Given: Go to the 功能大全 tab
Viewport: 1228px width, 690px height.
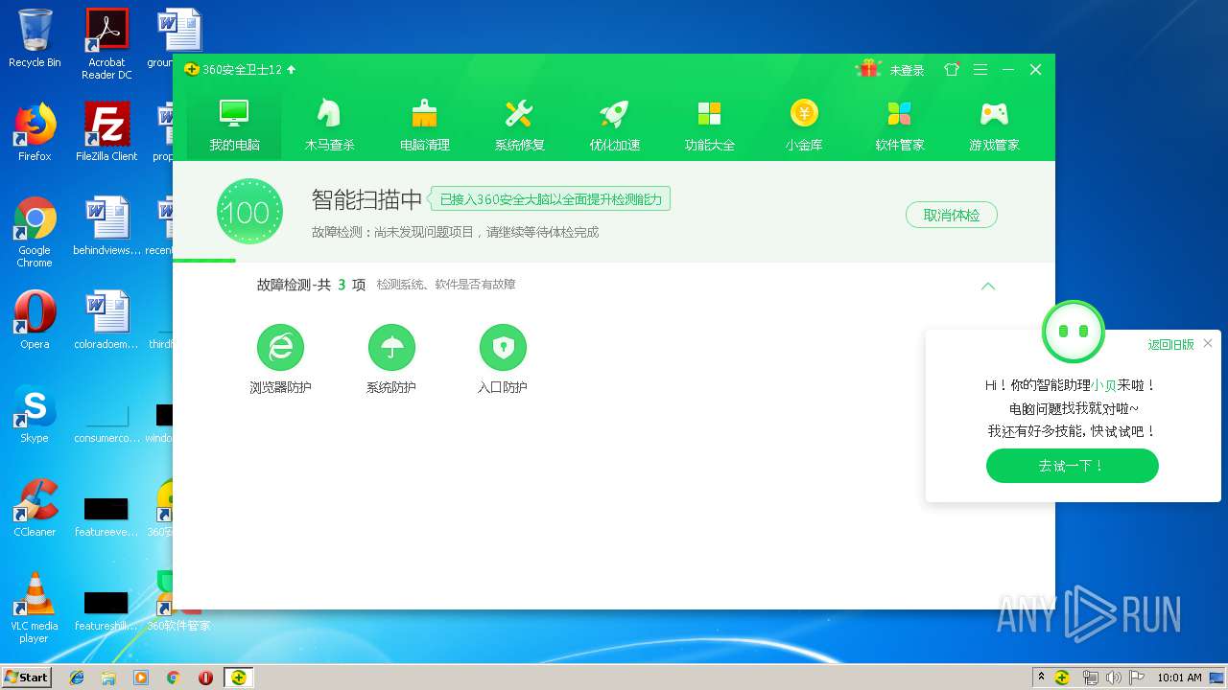Looking at the screenshot, I should point(709,125).
